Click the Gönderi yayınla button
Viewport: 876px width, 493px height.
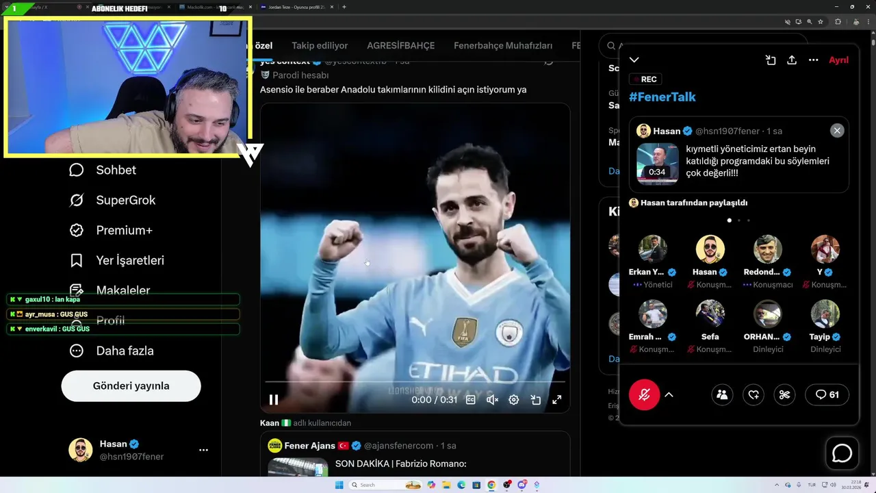pyautogui.click(x=131, y=386)
